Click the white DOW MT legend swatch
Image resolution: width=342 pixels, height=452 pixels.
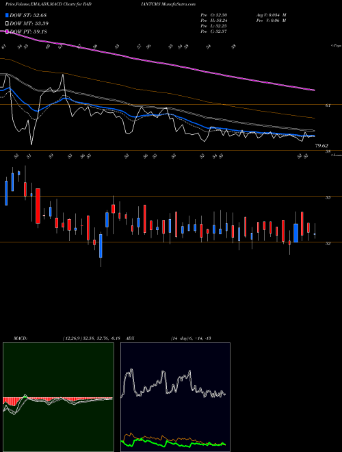[8, 24]
